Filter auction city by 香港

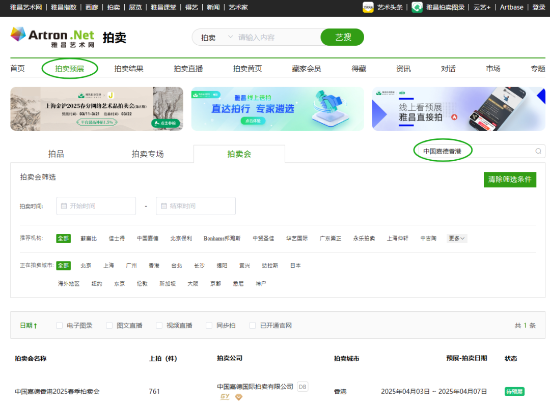[154, 266]
